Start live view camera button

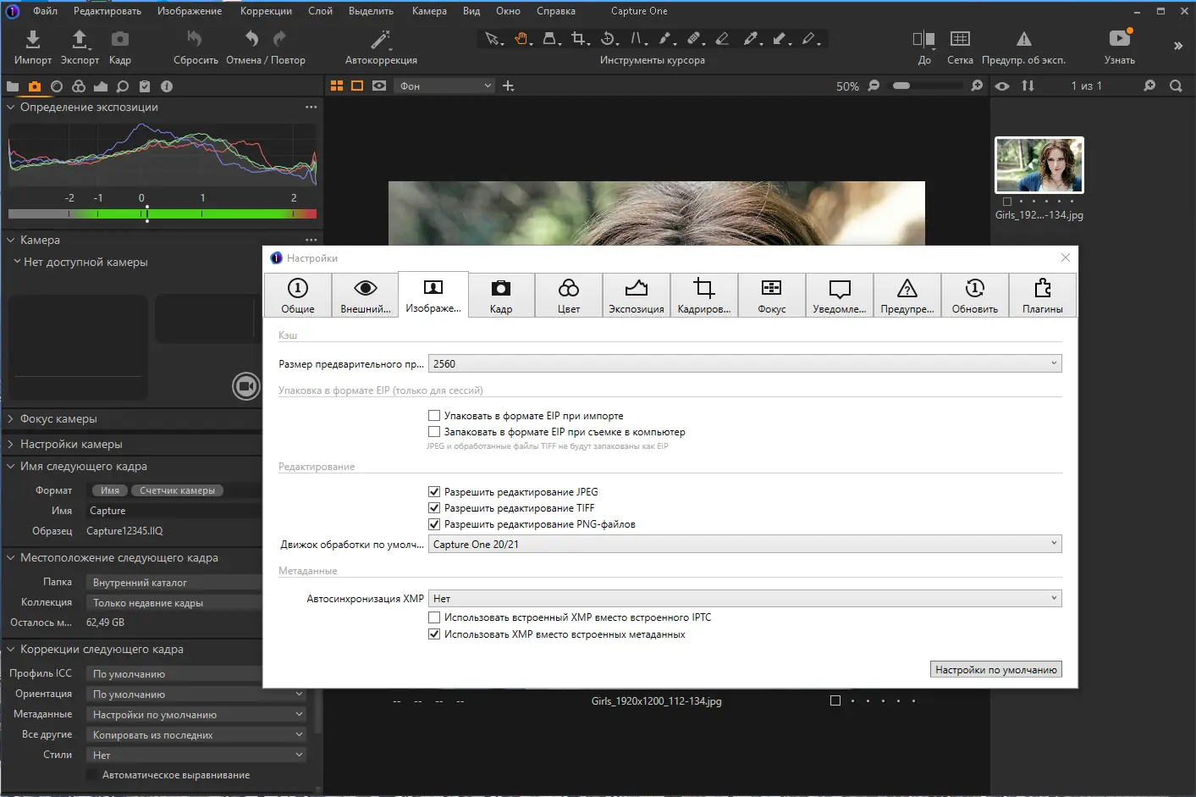tap(245, 387)
